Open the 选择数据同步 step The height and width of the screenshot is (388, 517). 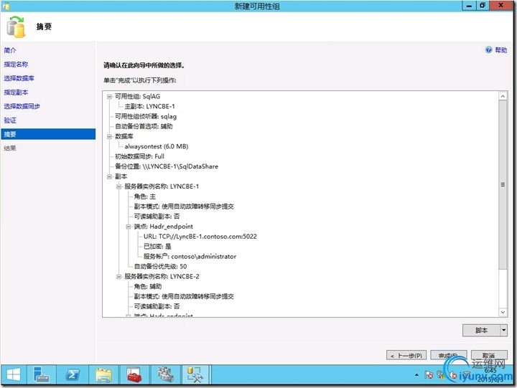[x=22, y=106]
